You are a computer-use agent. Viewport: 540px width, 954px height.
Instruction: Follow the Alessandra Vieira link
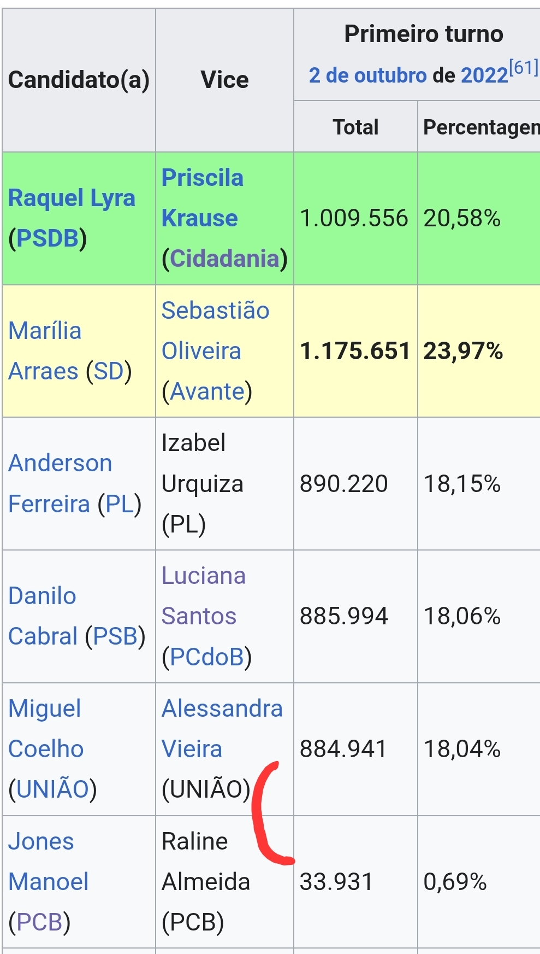click(222, 729)
